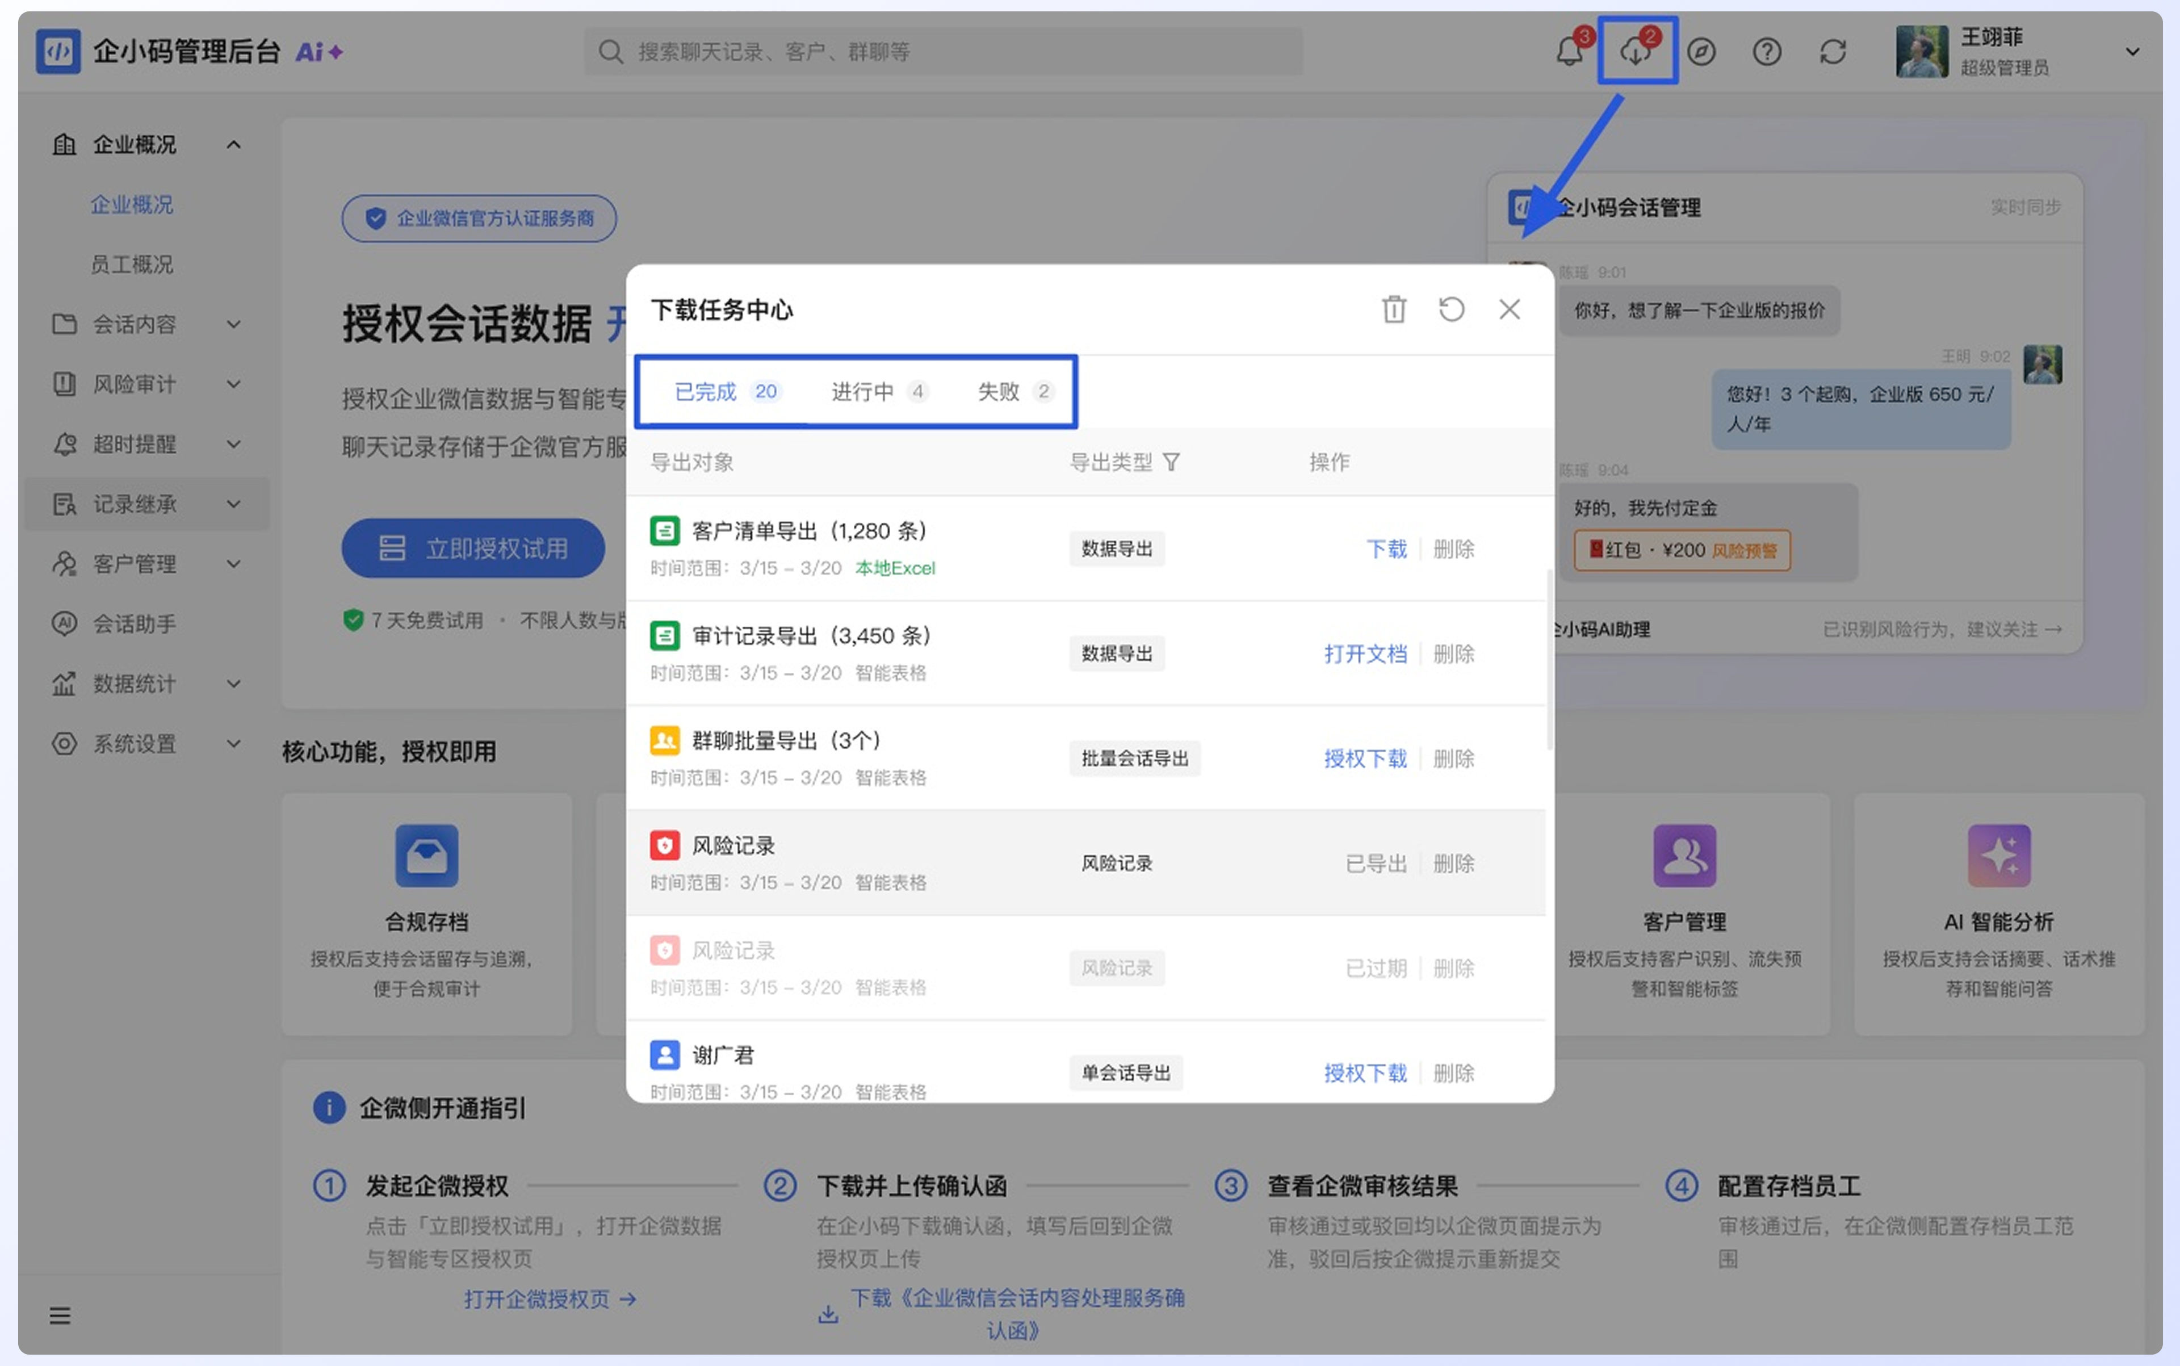This screenshot has height=1366, width=2180.
Task: Click 打开文档 for 审计记录导出
Action: click(1365, 653)
